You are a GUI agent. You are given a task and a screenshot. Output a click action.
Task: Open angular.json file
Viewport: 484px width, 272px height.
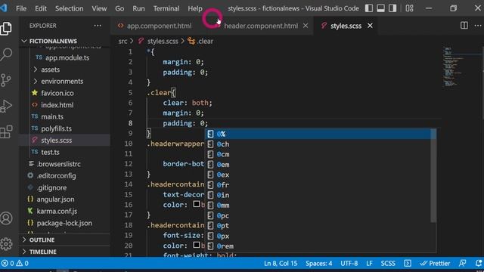(64, 199)
